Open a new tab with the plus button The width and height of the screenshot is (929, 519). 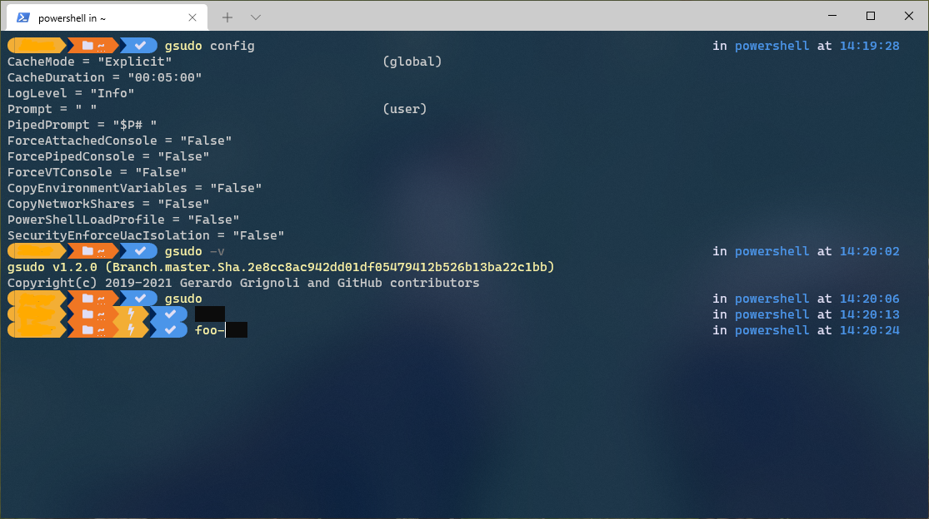coord(227,17)
